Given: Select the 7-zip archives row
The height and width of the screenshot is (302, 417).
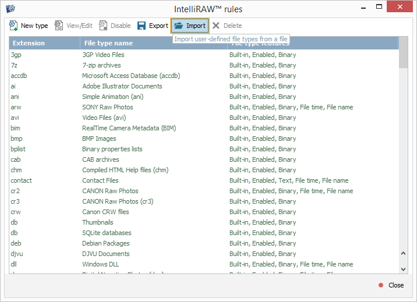Looking at the screenshot, I should click(x=101, y=65).
